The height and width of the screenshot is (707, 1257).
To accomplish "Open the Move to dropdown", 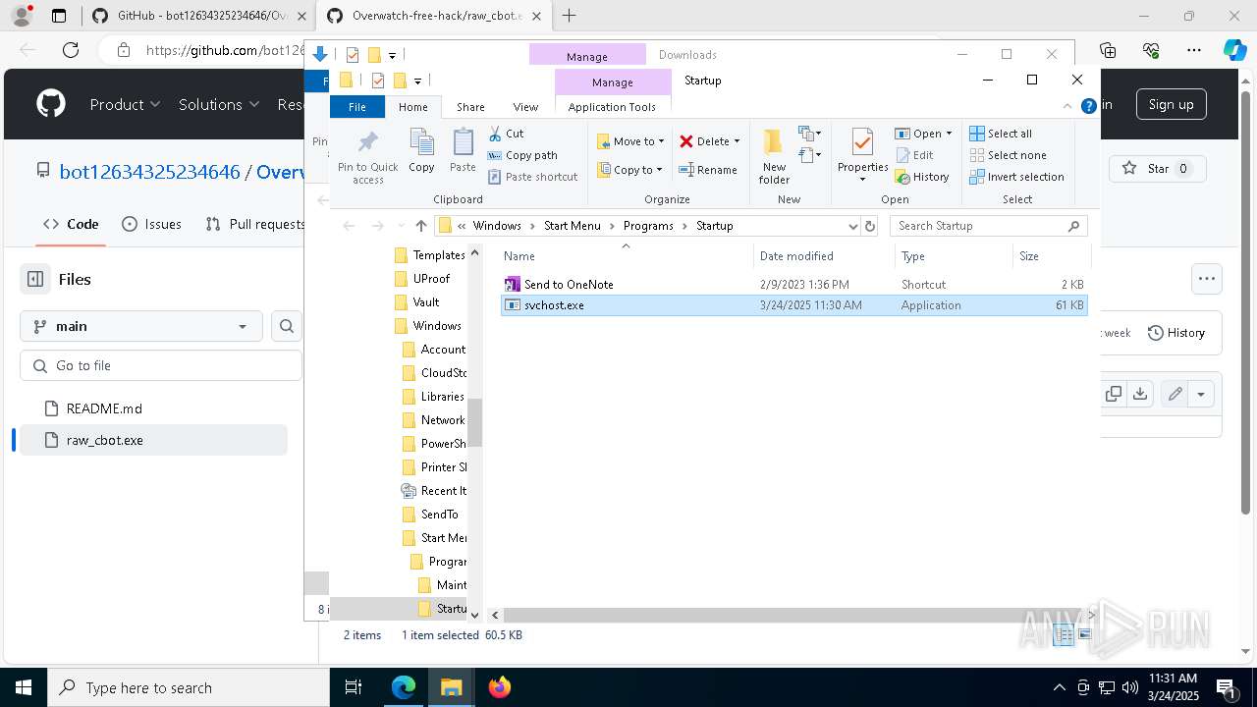I will point(630,141).
